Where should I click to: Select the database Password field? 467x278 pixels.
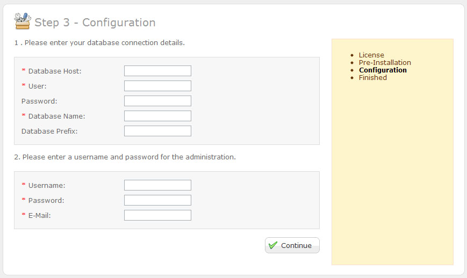coord(157,101)
